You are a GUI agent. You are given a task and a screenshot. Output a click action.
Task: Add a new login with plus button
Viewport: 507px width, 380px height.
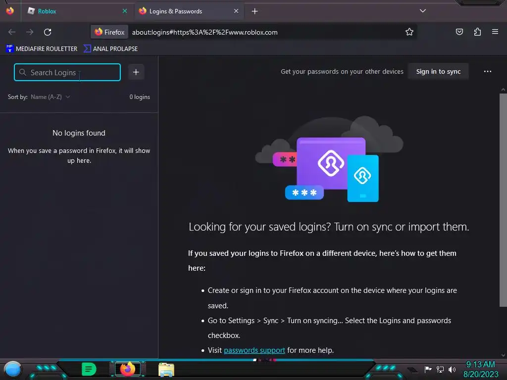pyautogui.click(x=136, y=72)
